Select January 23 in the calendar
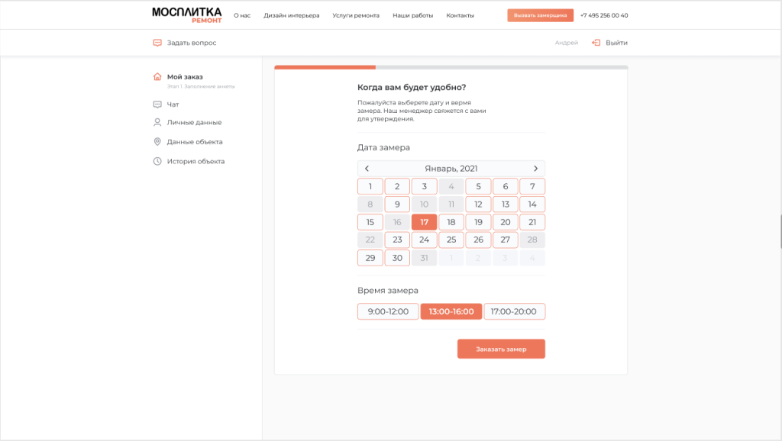 click(x=397, y=240)
